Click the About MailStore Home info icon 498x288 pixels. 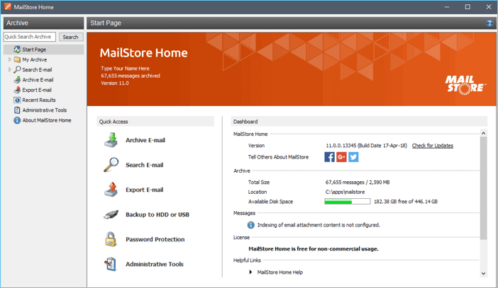tap(17, 120)
